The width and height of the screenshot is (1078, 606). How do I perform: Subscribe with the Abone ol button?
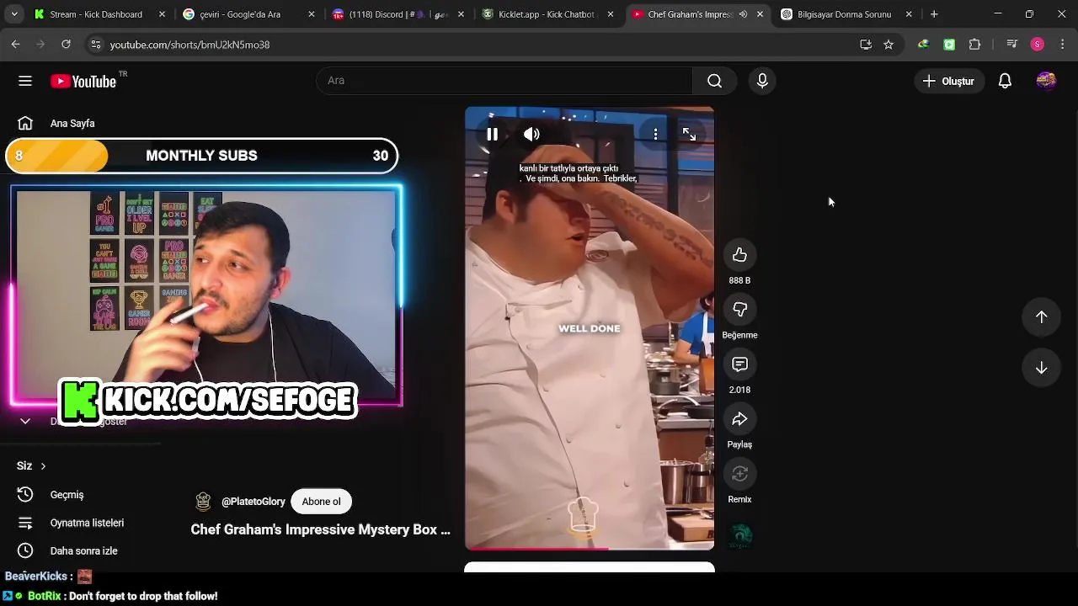tap(321, 502)
